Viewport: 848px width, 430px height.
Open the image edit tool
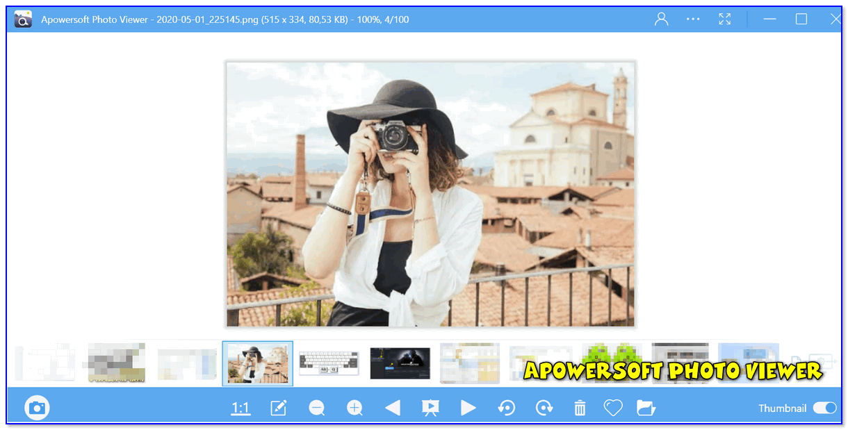(279, 408)
